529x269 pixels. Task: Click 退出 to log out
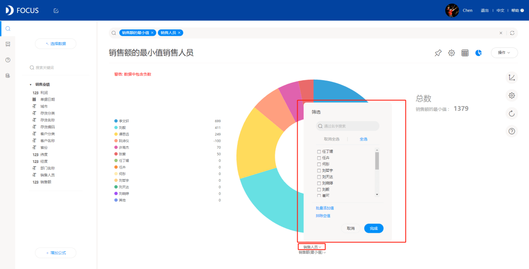click(485, 10)
